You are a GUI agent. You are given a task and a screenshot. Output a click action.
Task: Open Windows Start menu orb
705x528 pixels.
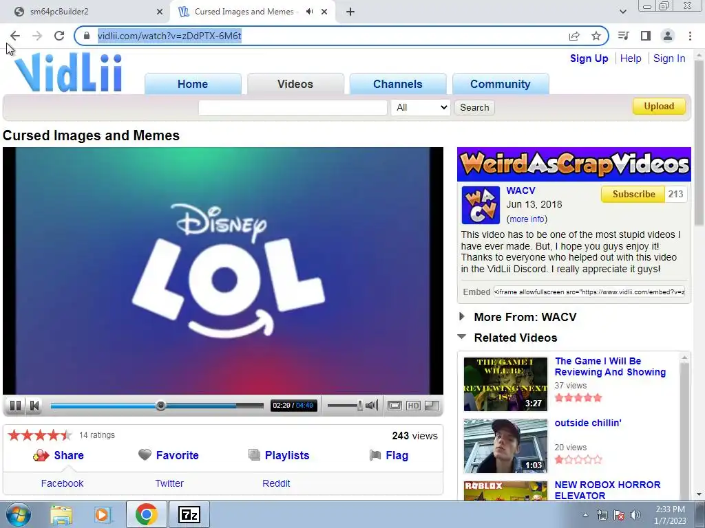click(17, 514)
